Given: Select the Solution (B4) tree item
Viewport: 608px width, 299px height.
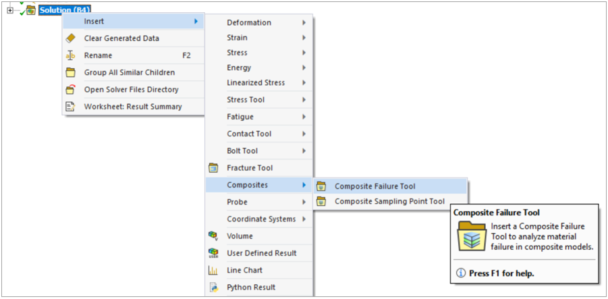Looking at the screenshot, I should coord(65,10).
